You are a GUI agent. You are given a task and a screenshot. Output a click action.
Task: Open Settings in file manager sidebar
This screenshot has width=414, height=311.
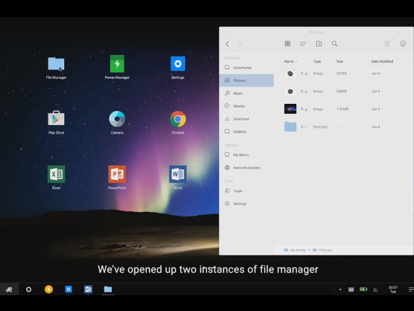[x=246, y=204]
